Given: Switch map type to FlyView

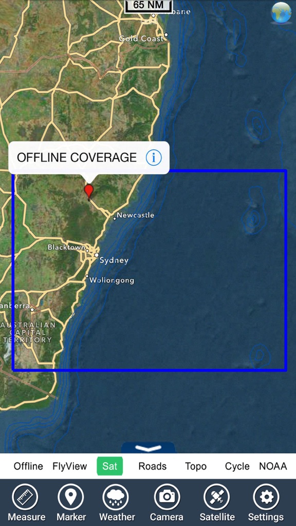Looking at the screenshot, I should coord(69,466).
